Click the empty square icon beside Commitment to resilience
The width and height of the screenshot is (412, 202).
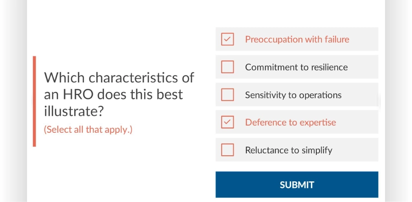pos(227,67)
